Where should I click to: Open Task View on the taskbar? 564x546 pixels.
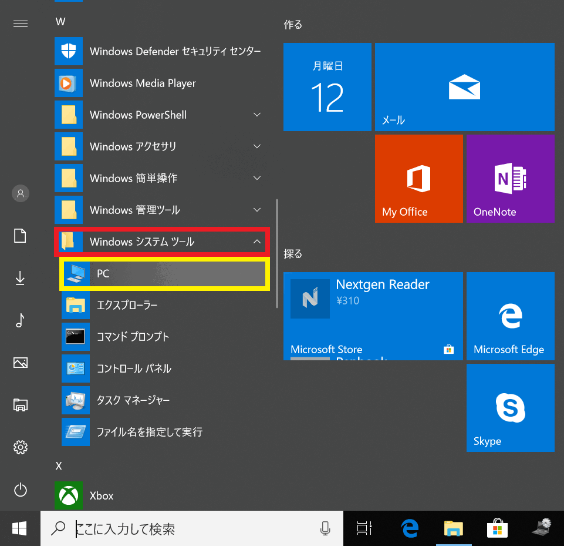[364, 529]
